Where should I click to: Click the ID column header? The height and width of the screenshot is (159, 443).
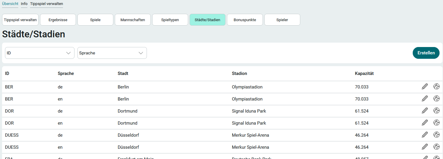click(x=7, y=73)
